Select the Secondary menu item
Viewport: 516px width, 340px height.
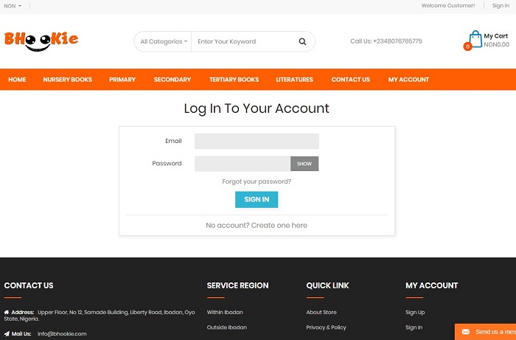click(172, 80)
